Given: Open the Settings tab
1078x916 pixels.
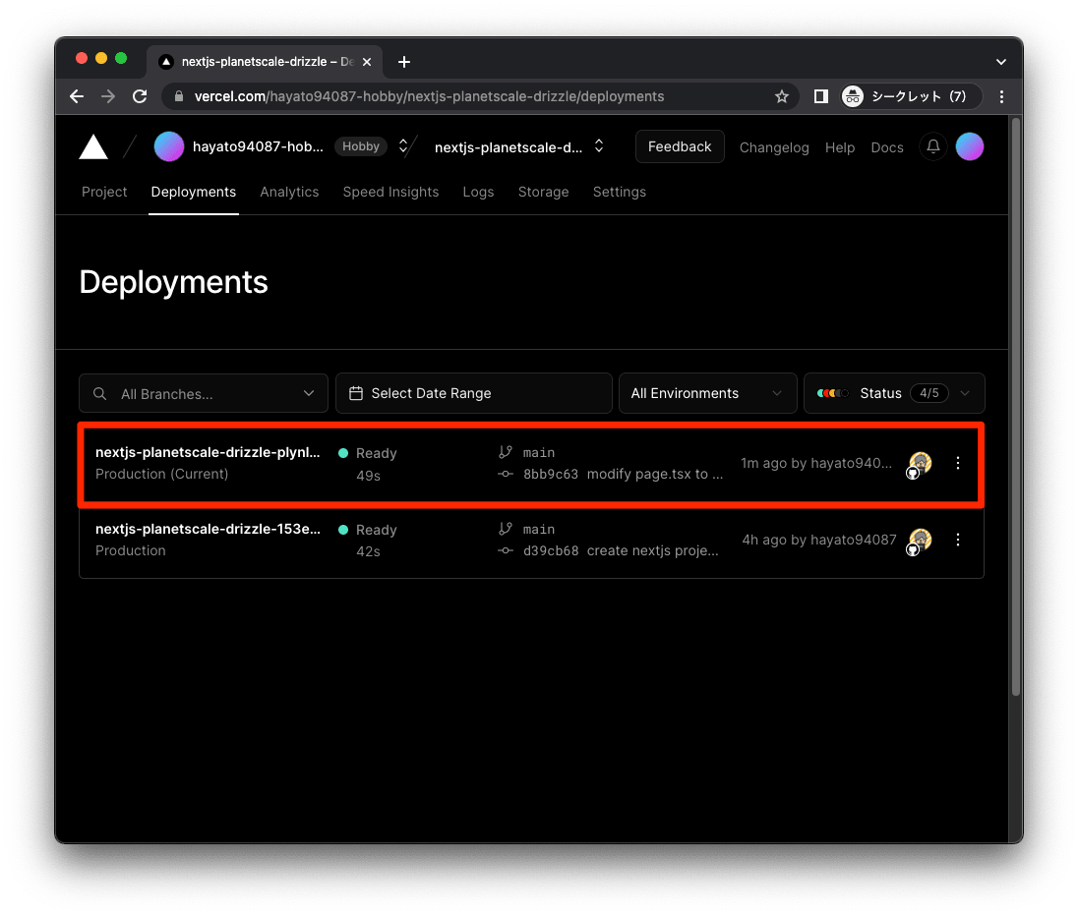Looking at the screenshot, I should pos(620,192).
